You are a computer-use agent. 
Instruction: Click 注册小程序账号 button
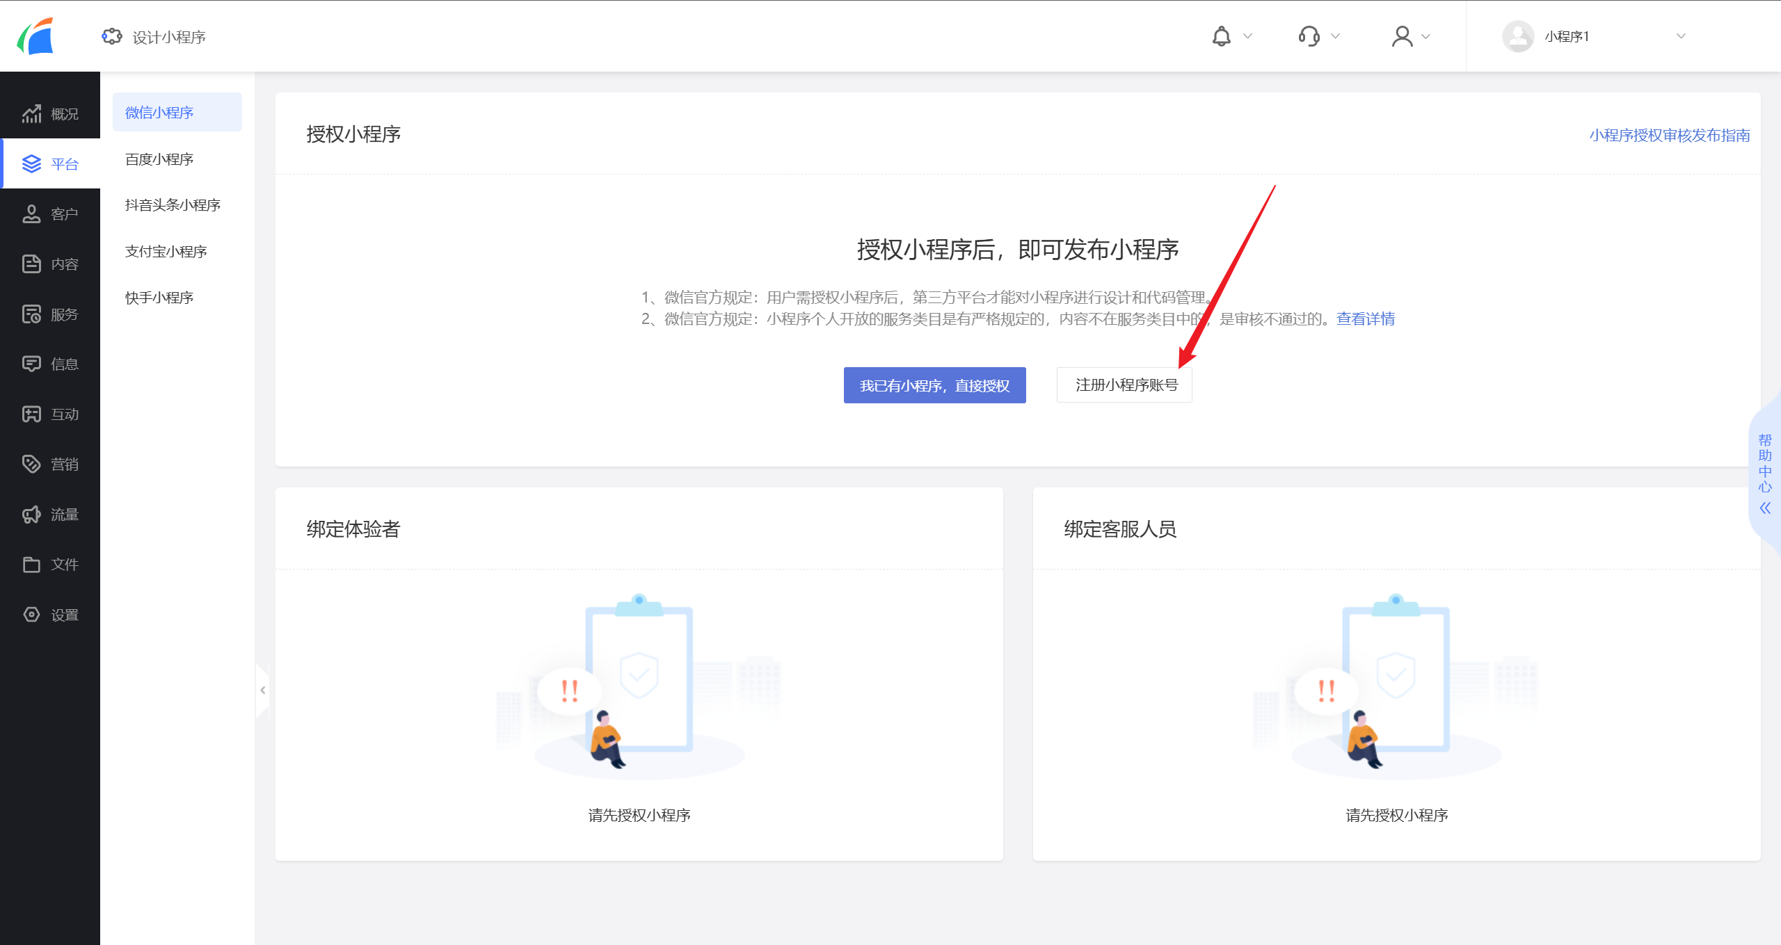tap(1124, 385)
